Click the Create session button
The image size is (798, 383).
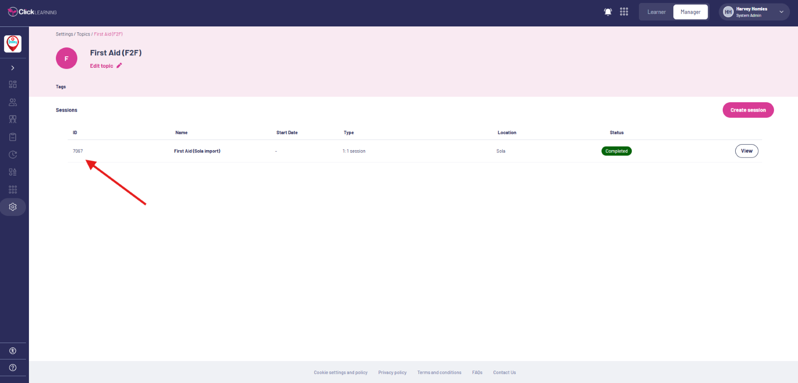point(748,110)
